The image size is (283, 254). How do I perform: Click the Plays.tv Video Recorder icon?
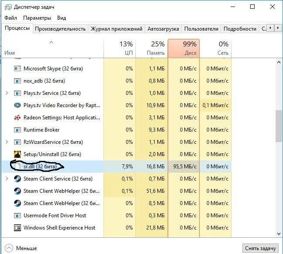[17, 105]
